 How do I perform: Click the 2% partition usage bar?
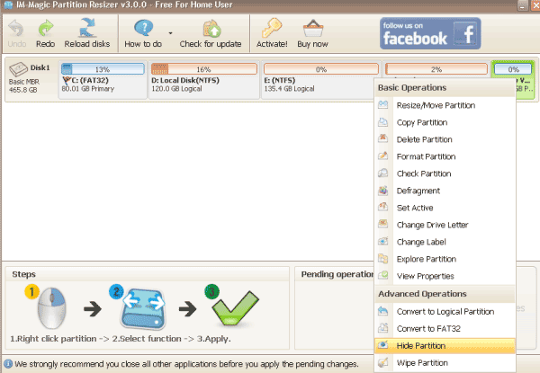(x=436, y=69)
